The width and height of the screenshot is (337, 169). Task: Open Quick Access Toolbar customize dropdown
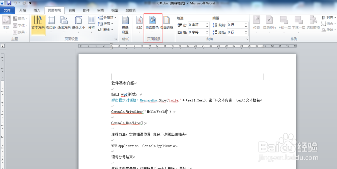click(x=30, y=3)
